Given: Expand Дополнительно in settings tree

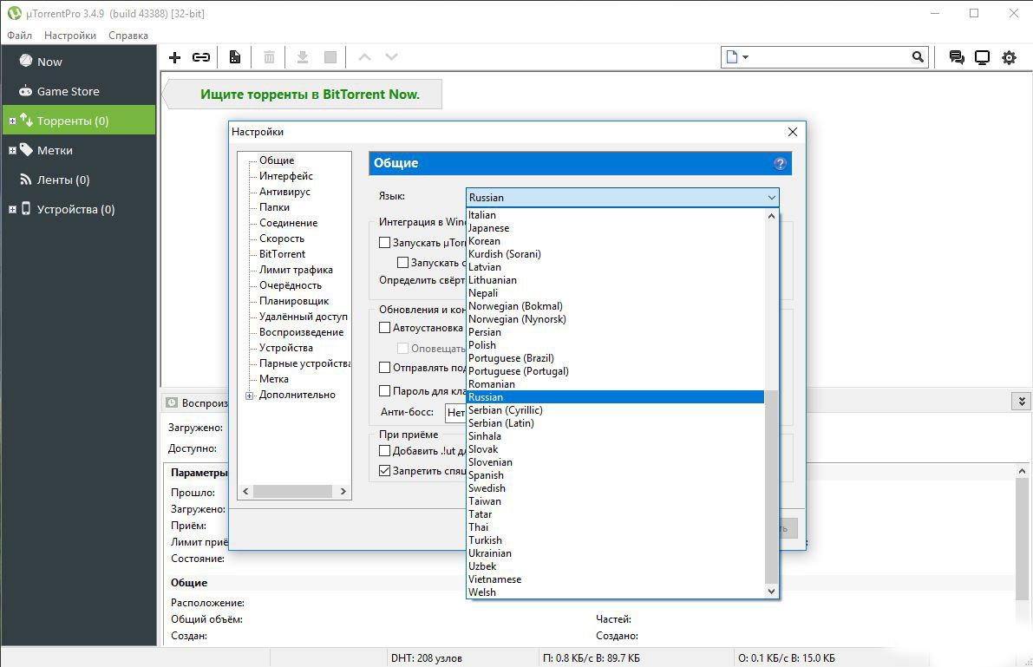Looking at the screenshot, I should tap(250, 396).
